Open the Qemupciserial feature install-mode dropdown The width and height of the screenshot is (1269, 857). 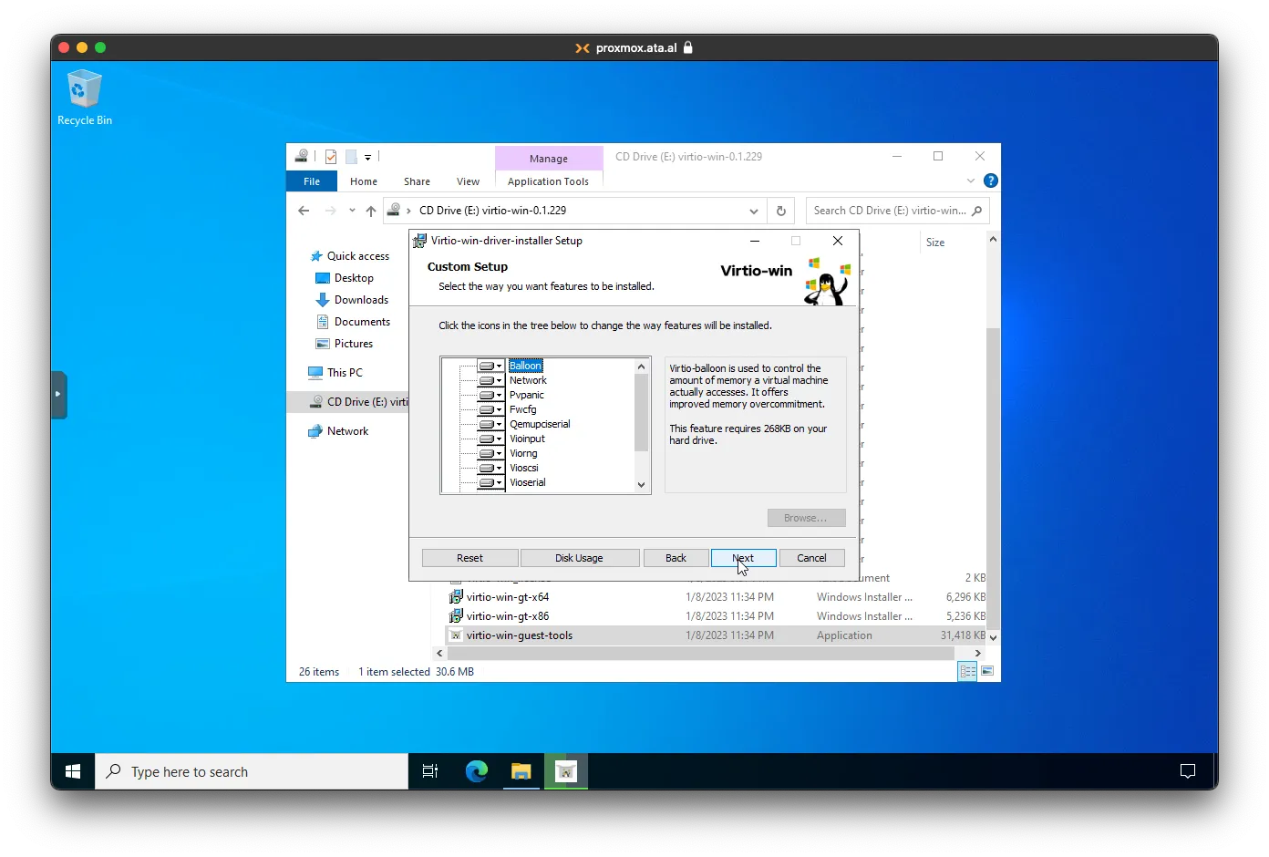(x=491, y=424)
